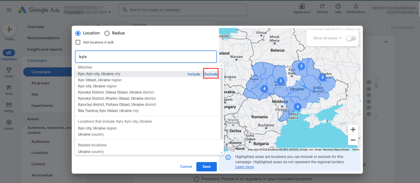Open the Tools wrench icon
Screen dimensions: 420x183
tap(9, 87)
